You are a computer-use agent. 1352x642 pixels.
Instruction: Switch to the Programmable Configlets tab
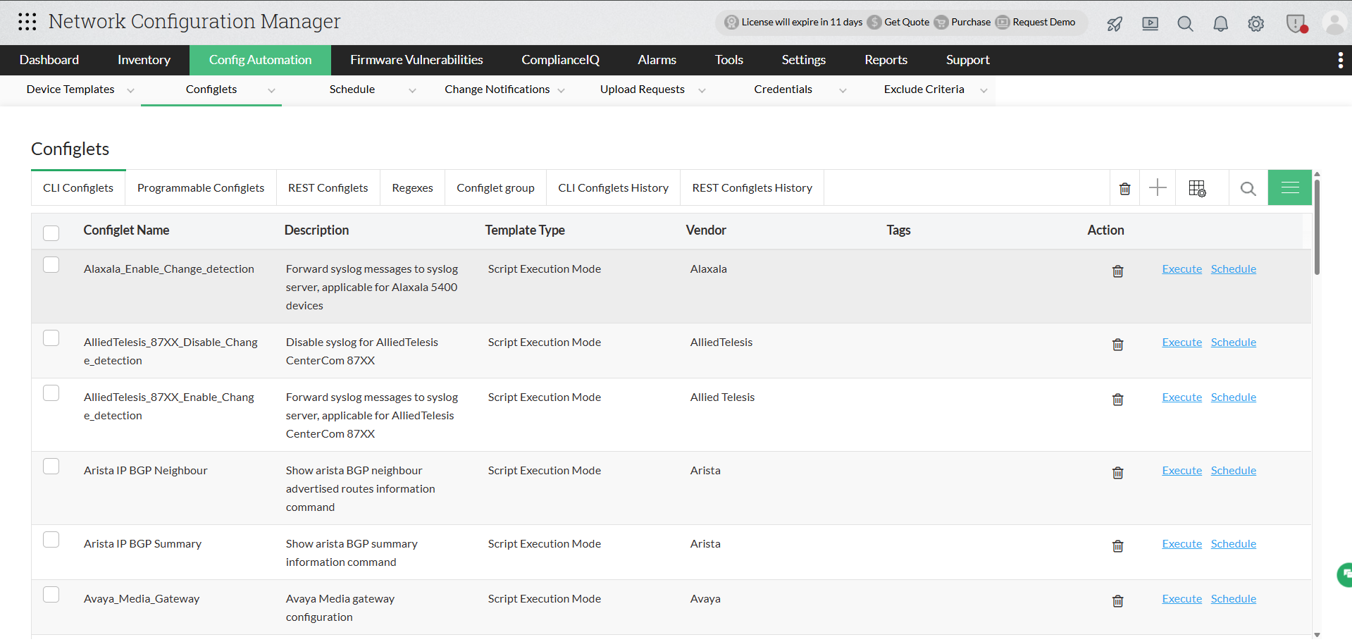point(200,187)
